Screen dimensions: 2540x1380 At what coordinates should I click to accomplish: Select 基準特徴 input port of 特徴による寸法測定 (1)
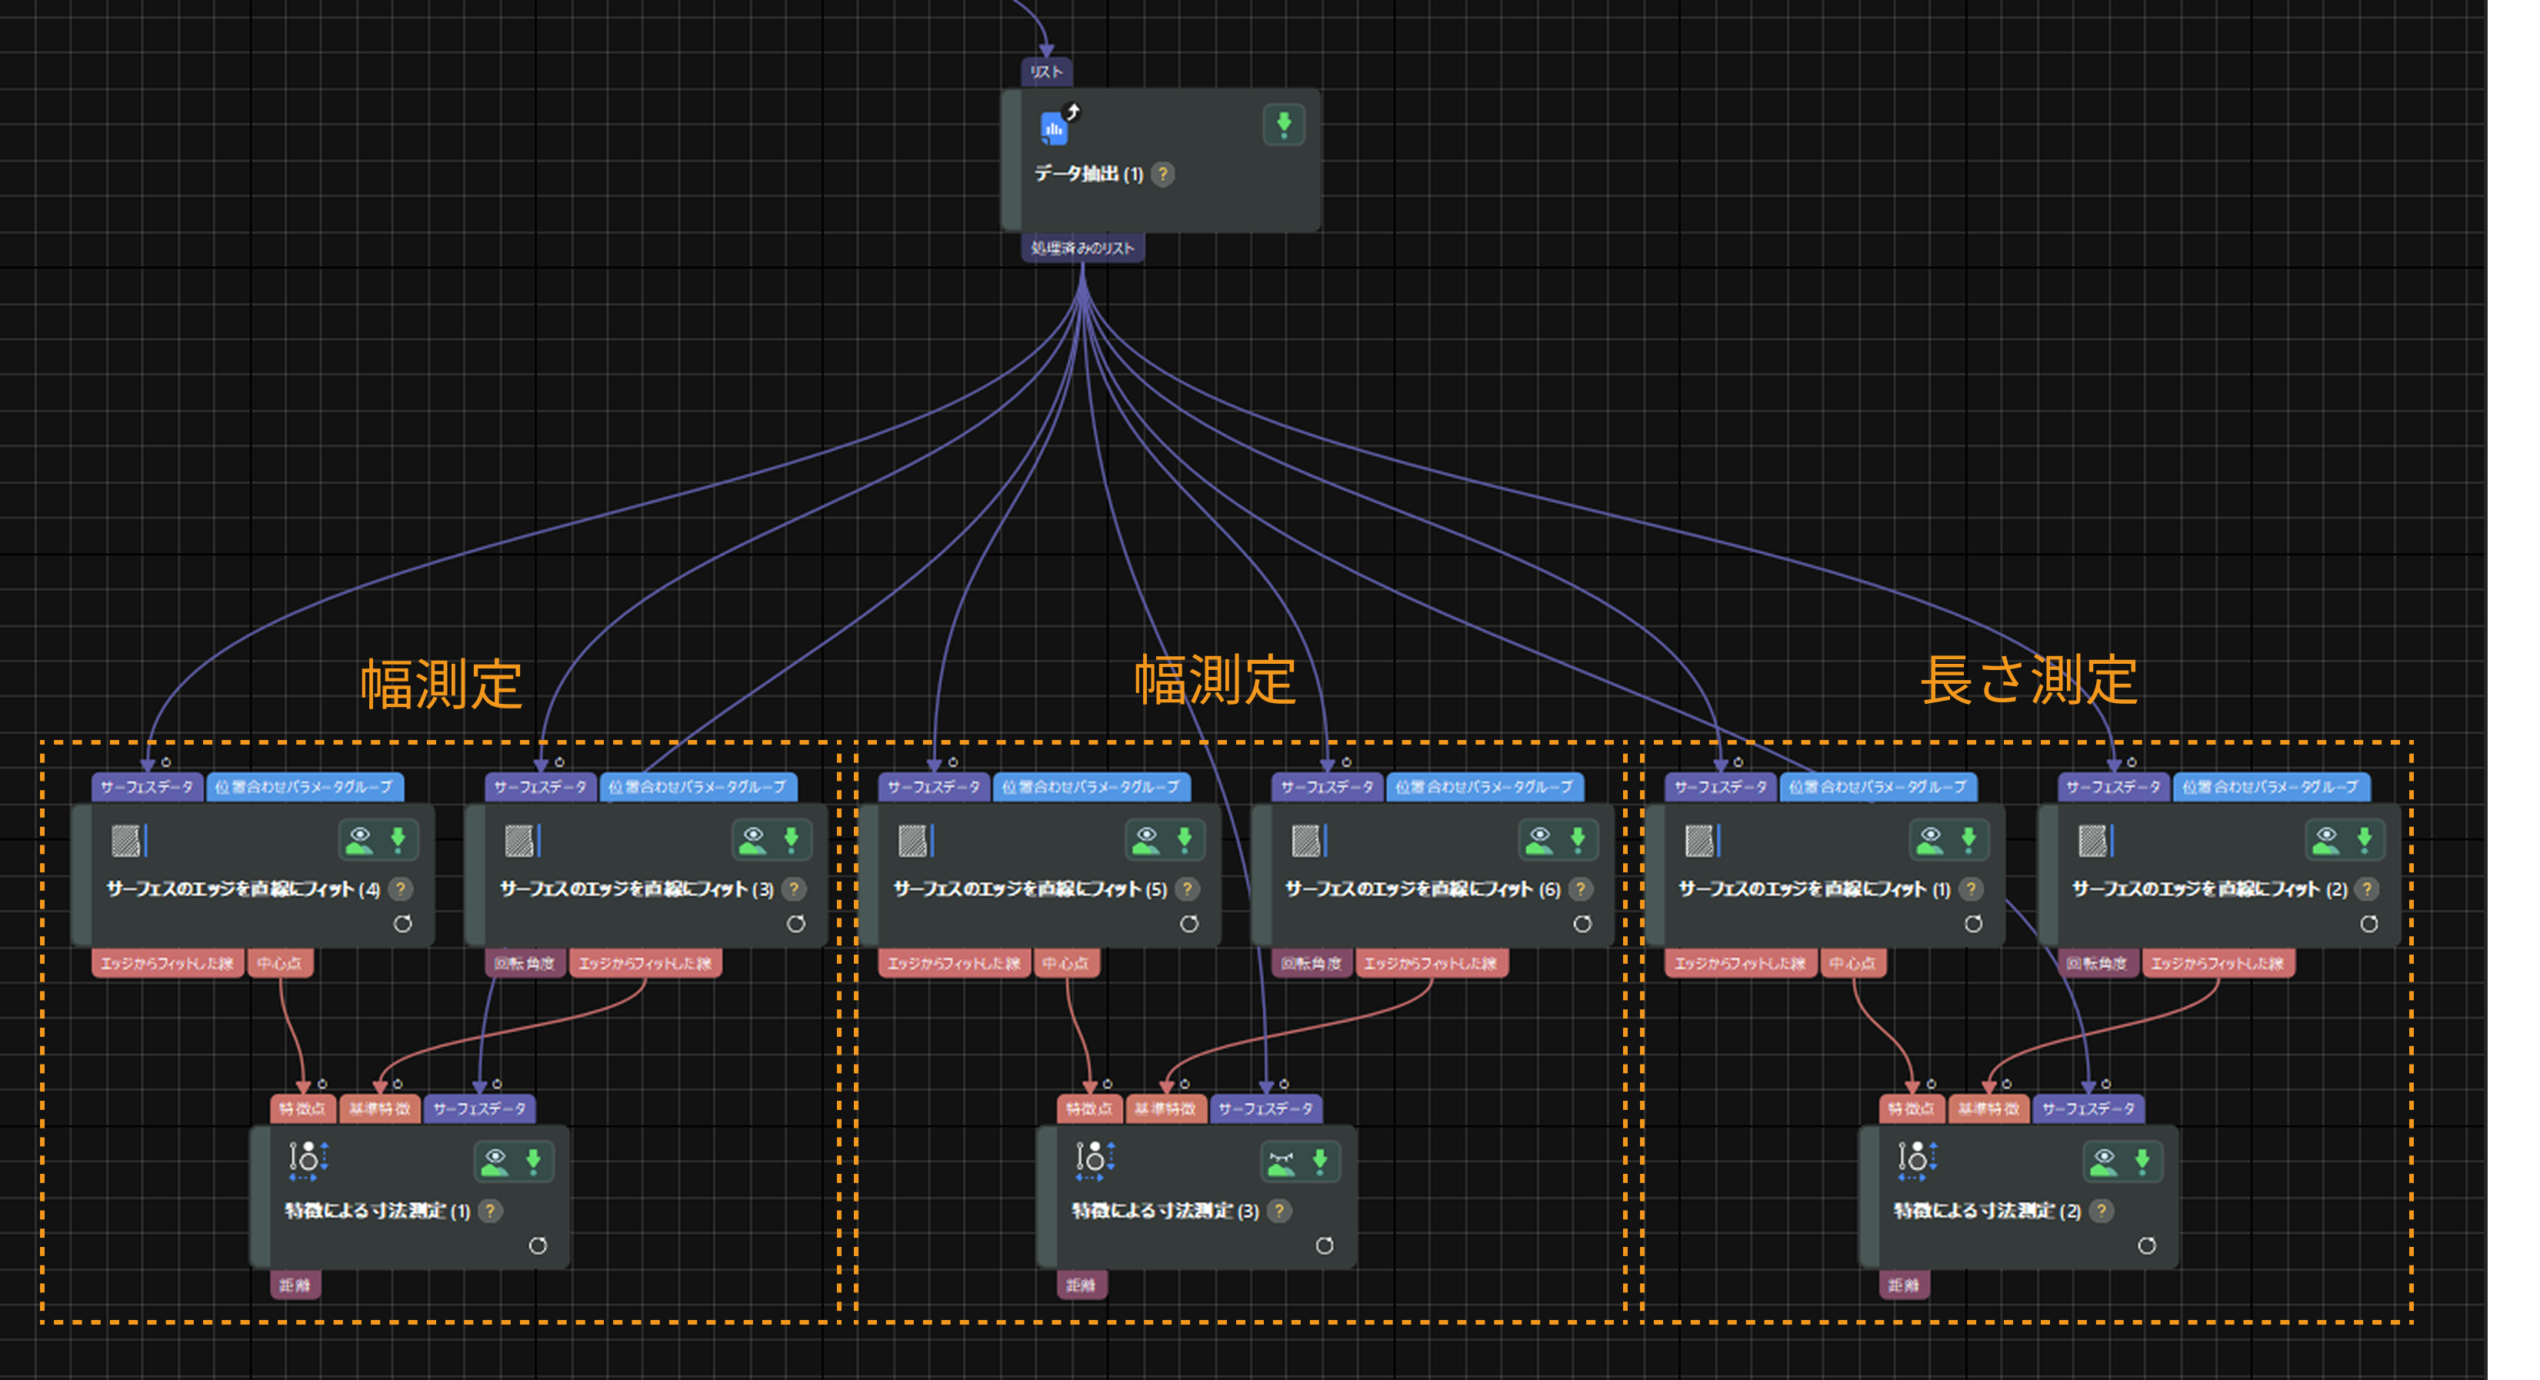click(x=380, y=1109)
